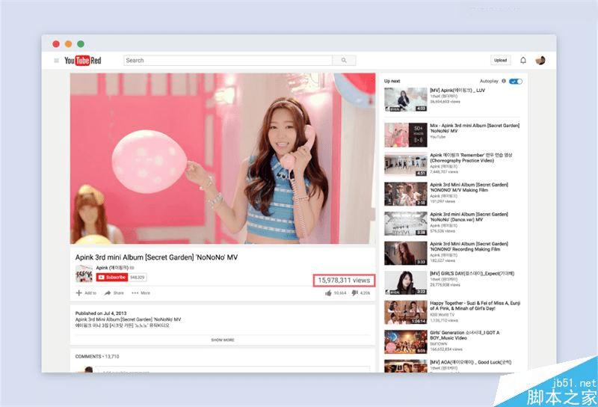Click the macOS green fullscreen button
Screen dimensions: 598x407
pyautogui.click(x=81, y=44)
